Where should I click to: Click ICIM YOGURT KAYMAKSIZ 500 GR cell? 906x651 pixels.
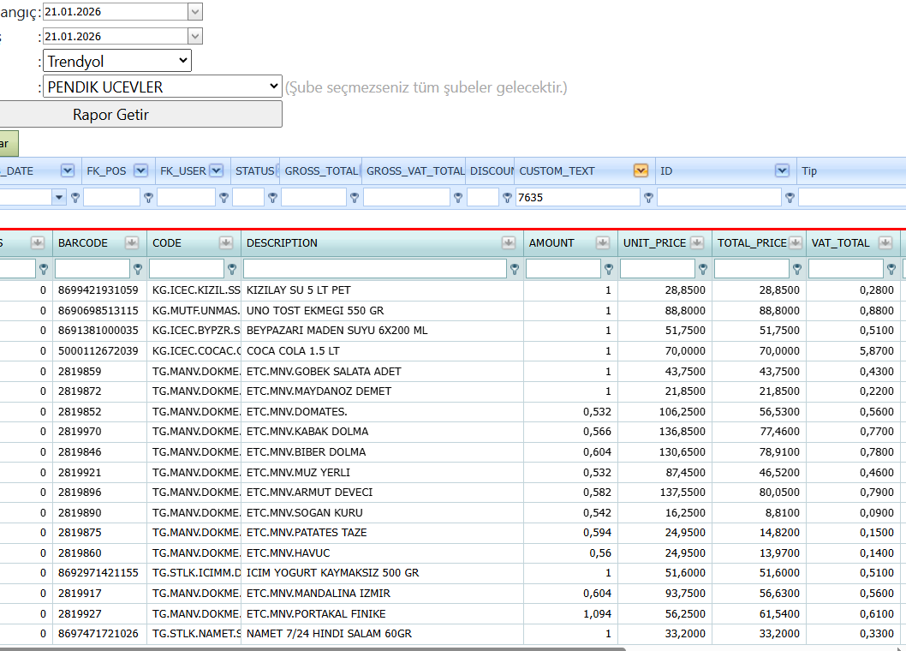pos(383,573)
